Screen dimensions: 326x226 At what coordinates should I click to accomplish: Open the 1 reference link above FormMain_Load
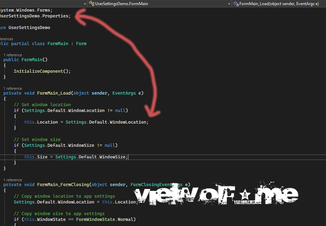click(13, 89)
